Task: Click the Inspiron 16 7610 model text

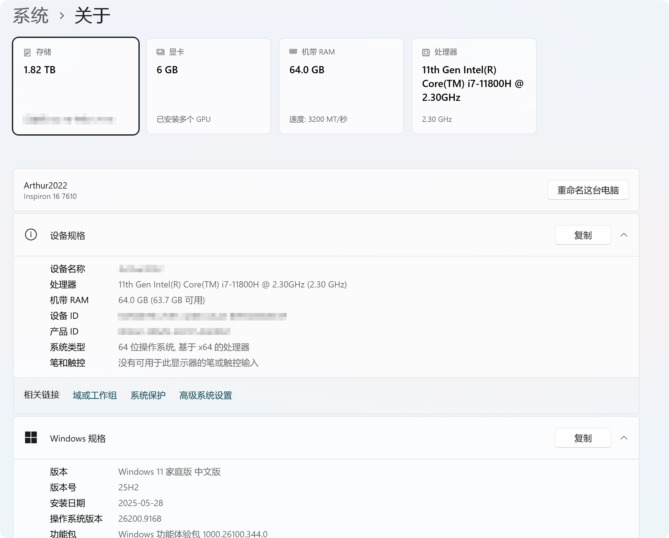Action: (x=50, y=196)
